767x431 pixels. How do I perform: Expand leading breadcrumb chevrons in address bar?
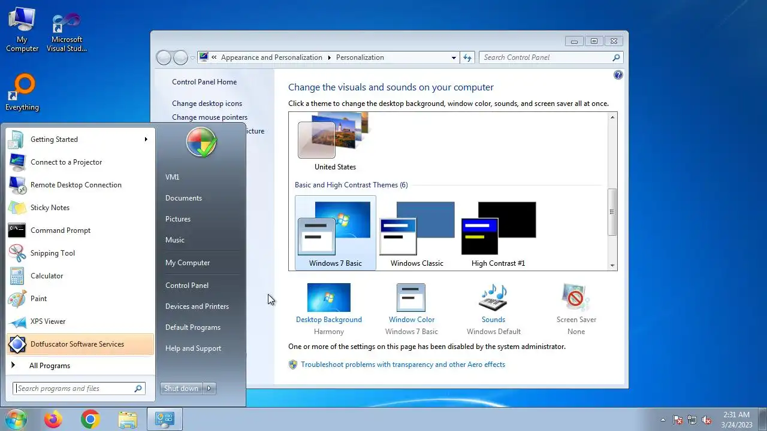tap(215, 57)
